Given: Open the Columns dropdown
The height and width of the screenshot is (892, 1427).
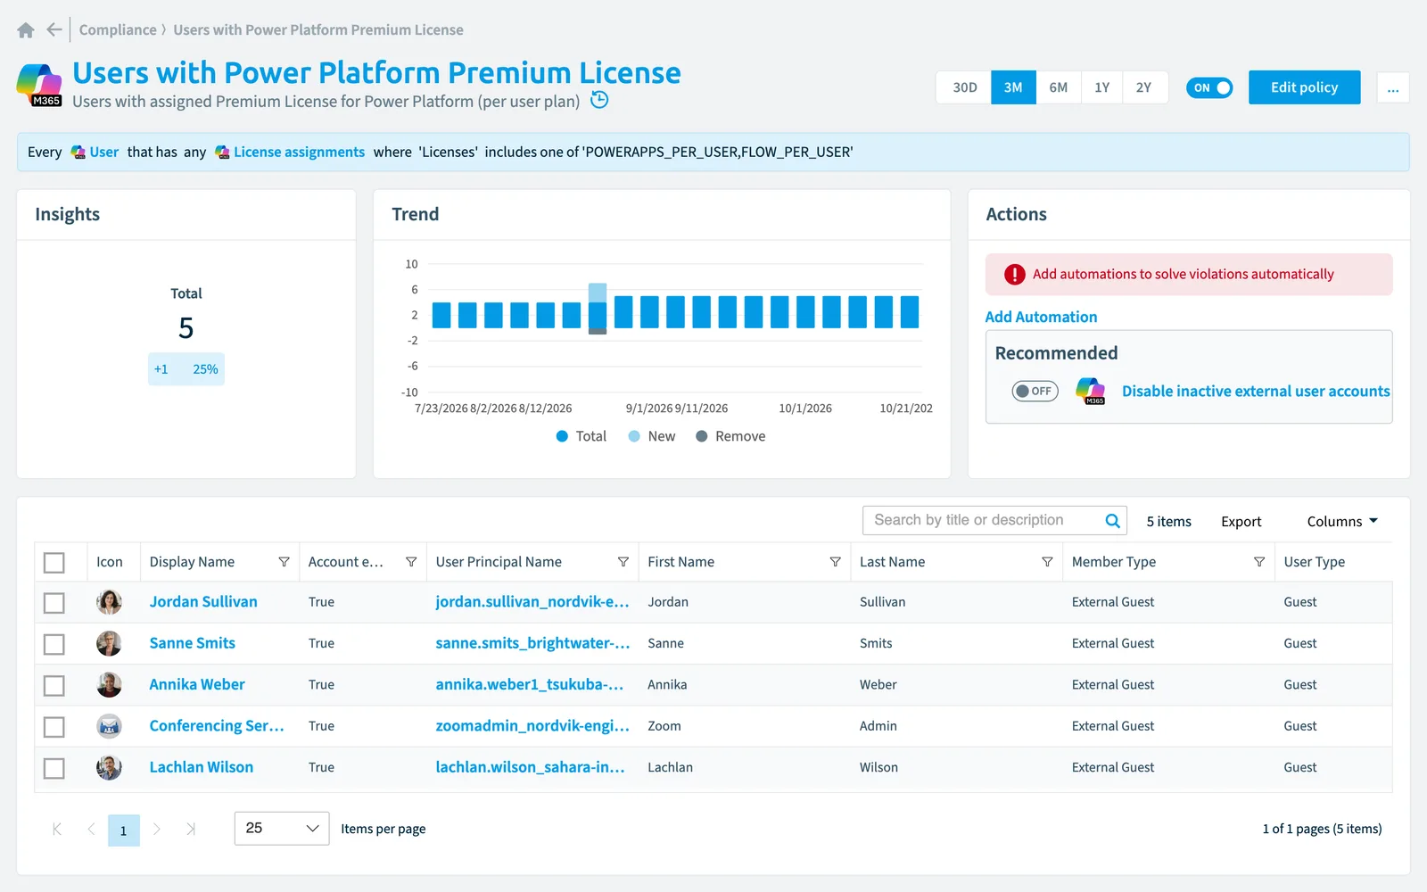Looking at the screenshot, I should [1342, 521].
